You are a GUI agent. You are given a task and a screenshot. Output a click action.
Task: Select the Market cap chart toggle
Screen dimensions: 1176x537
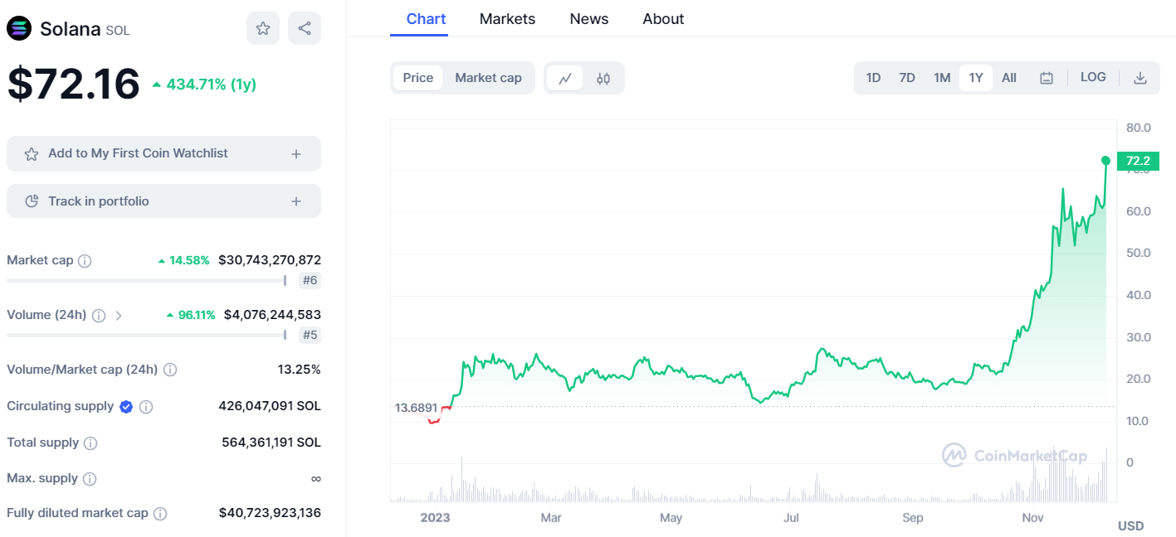pos(488,78)
